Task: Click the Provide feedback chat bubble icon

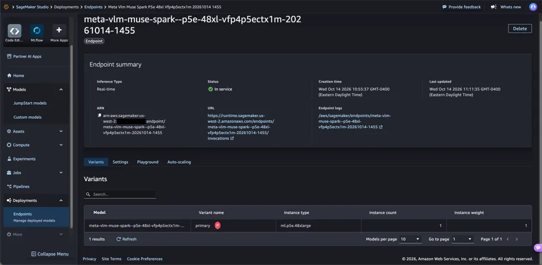Action: tap(444, 7)
